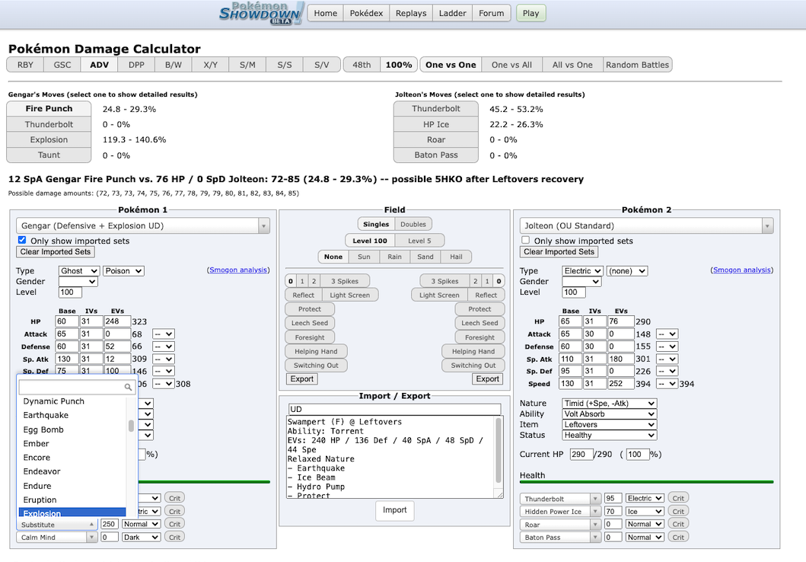806x562 pixels.
Task: Open Ladder in top navigation
Action: coord(452,14)
